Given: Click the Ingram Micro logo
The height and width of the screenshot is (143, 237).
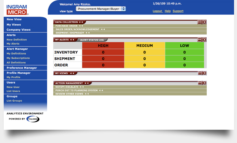Looking at the screenshot, I should point(17,10).
